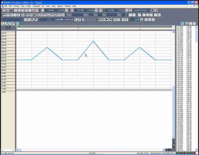Click the Reset exclamation mark button

[x=126, y=20]
